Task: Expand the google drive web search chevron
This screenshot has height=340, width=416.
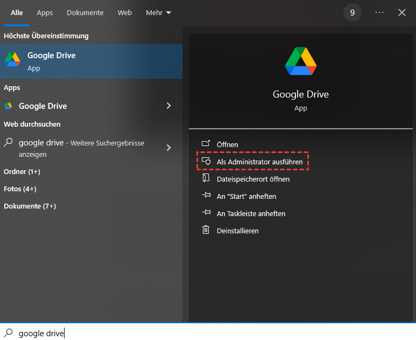Action: 168,148
